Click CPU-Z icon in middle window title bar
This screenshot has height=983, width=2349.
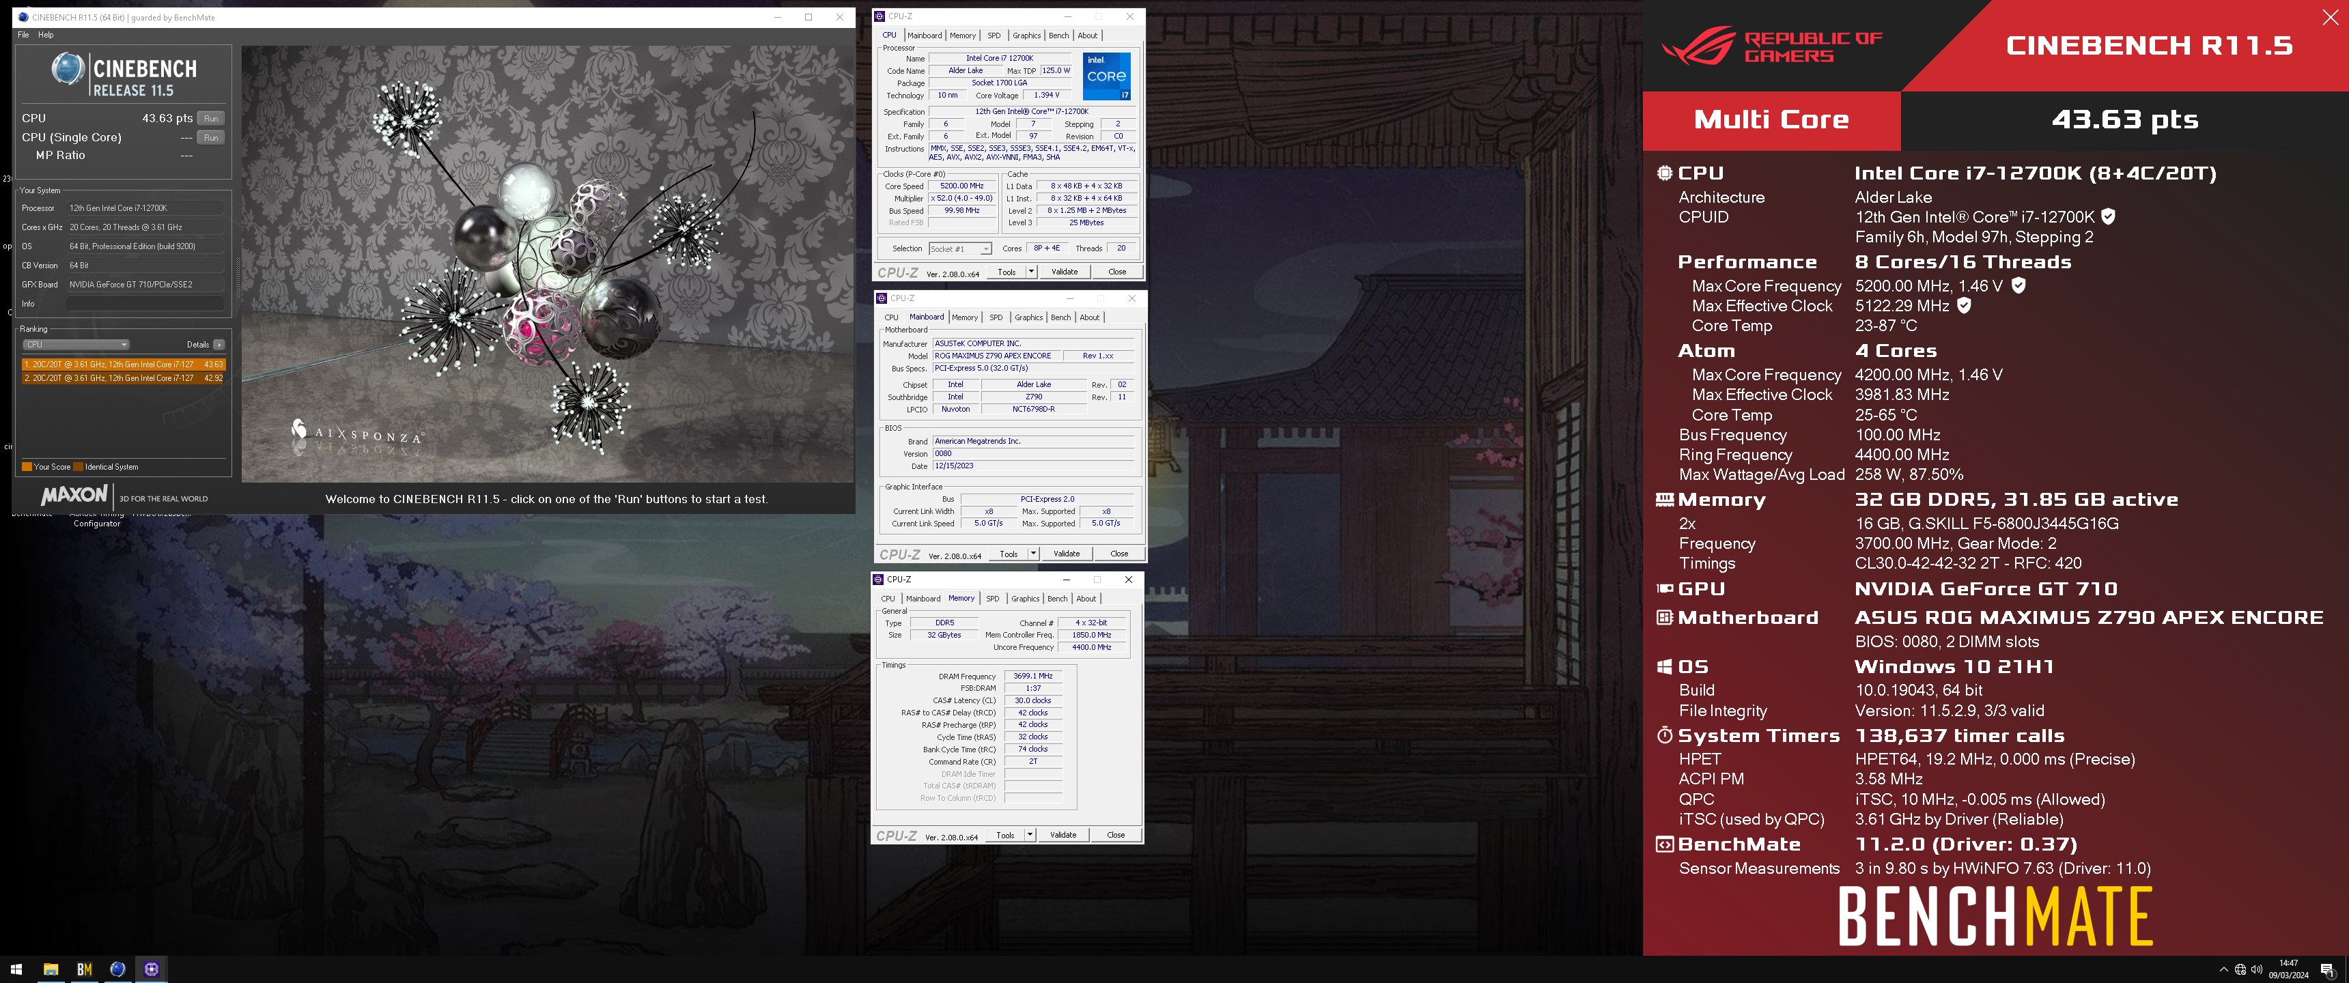point(881,298)
